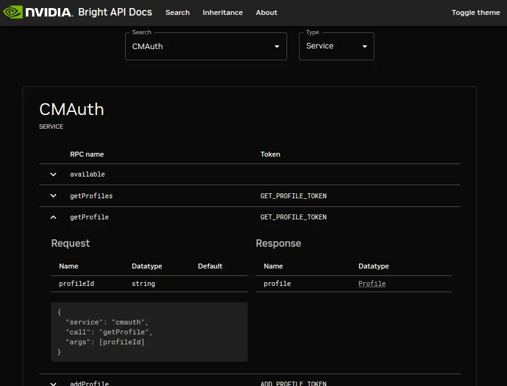Click the addProfile RPC name
Image resolution: width=507 pixels, height=386 pixels.
click(x=89, y=383)
